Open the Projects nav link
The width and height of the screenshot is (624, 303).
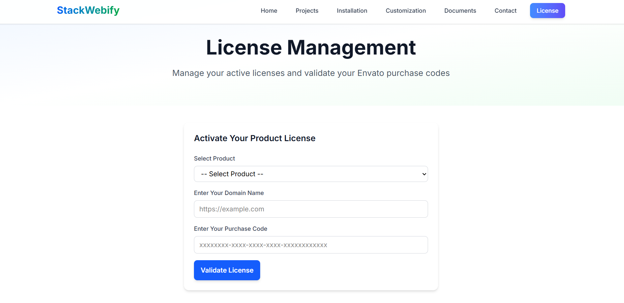307,11
